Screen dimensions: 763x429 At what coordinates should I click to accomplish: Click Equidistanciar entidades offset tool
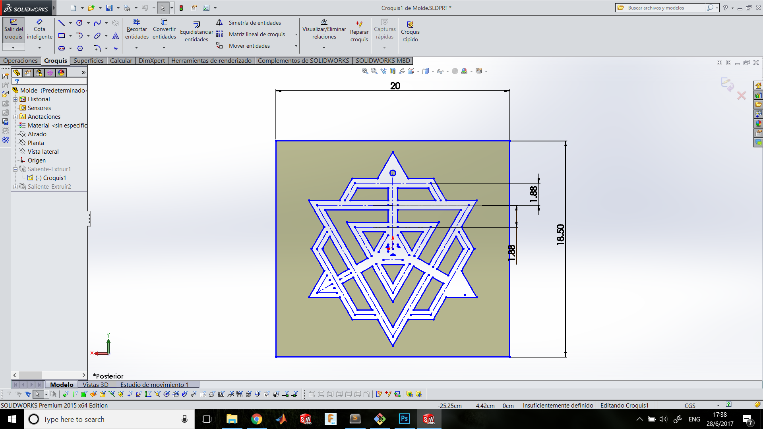point(196,32)
